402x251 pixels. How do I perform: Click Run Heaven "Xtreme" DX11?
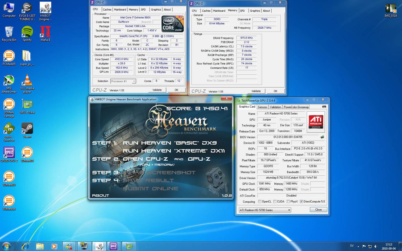[174, 151]
